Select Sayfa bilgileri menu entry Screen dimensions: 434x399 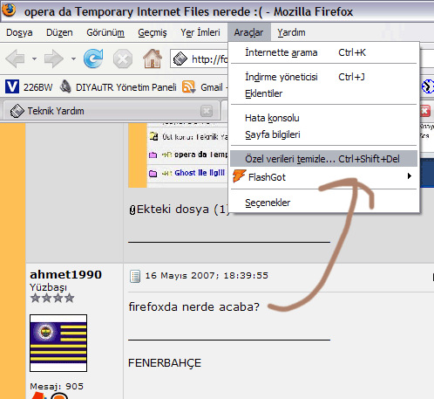pyautogui.click(x=323, y=134)
